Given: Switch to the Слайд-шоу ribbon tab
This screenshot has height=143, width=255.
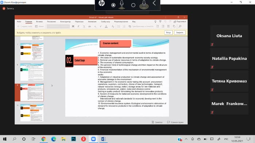Looking at the screenshot, I should pyautogui.click(x=105, y=21).
